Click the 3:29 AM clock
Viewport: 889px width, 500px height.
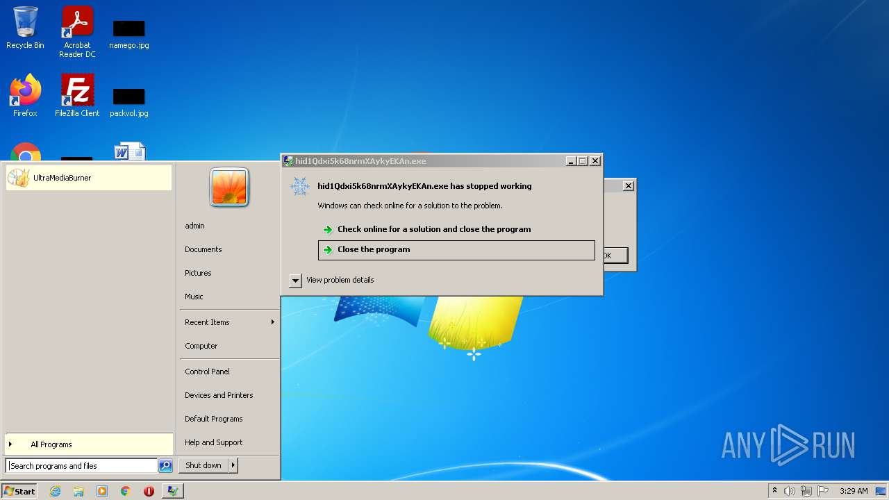click(854, 491)
